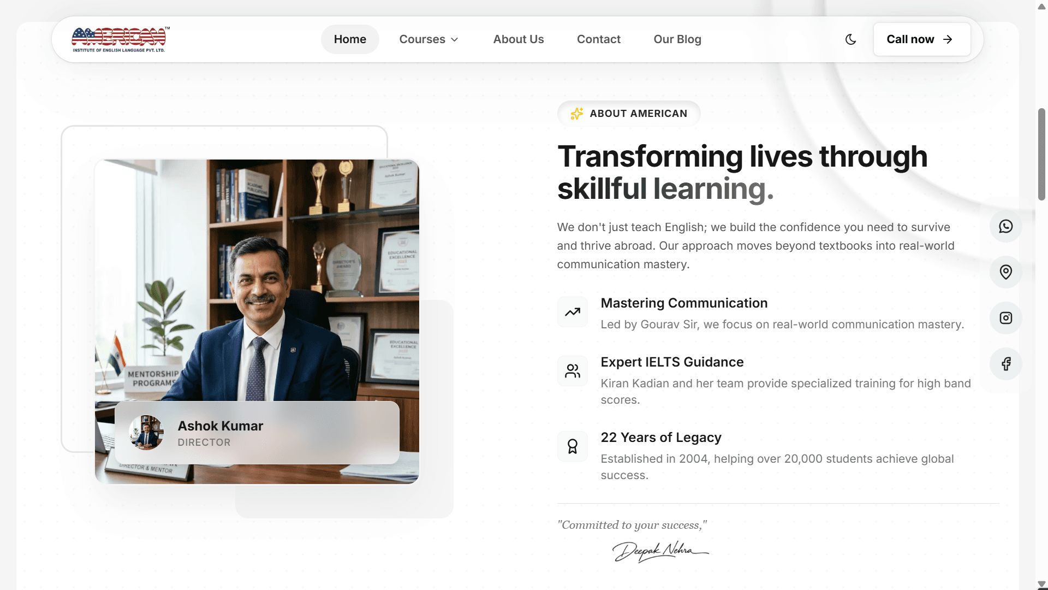Click the arrow in Call now button
Image resolution: width=1048 pixels, height=590 pixels.
[x=948, y=39]
